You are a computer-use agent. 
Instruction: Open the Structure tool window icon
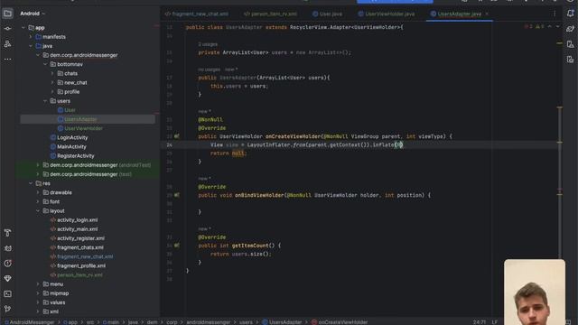click(x=7, y=44)
